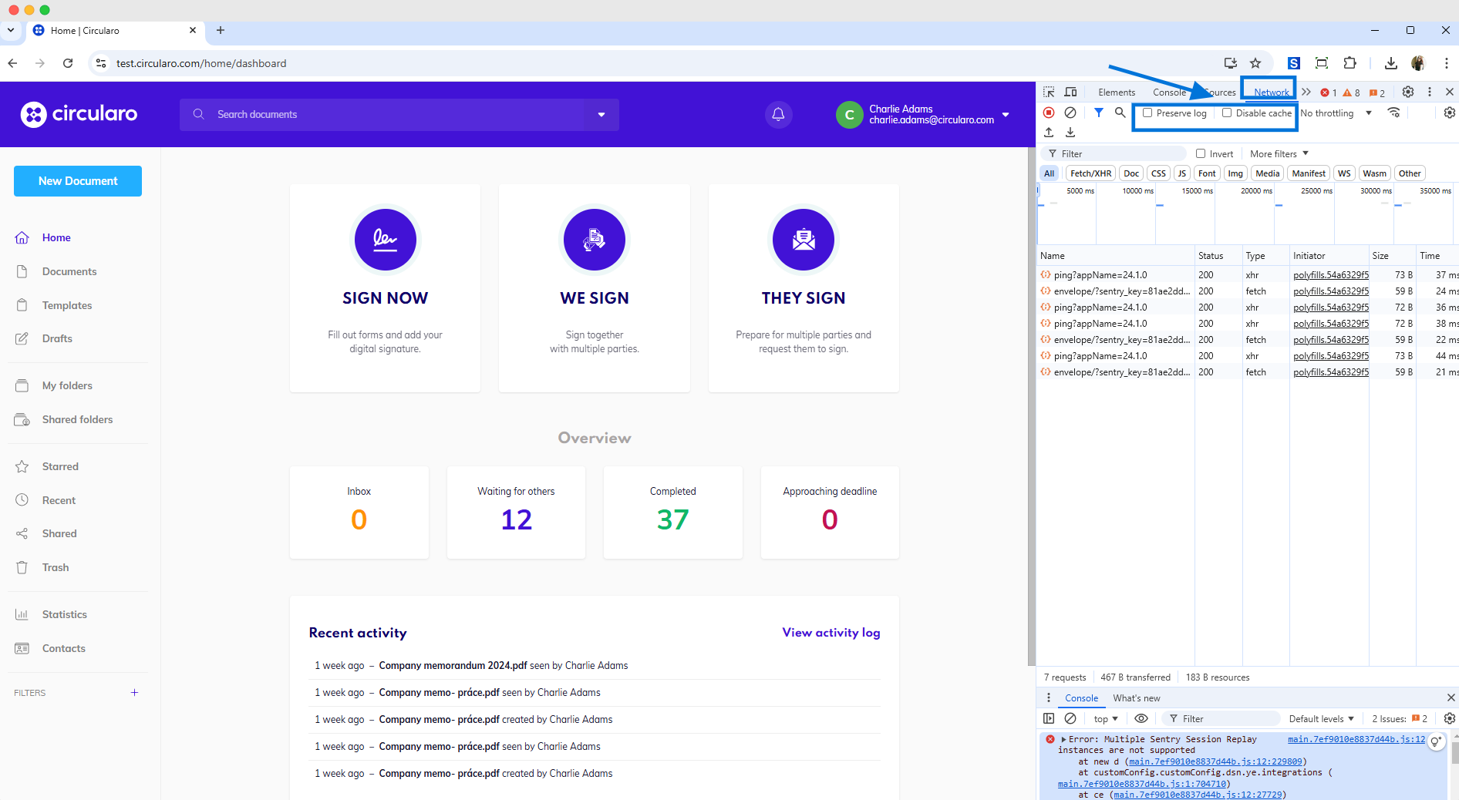
Task: Click the New Document button
Action: [77, 181]
